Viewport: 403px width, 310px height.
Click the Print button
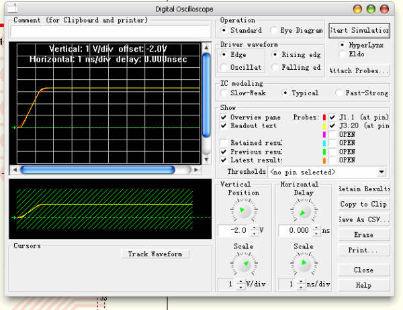point(364,250)
